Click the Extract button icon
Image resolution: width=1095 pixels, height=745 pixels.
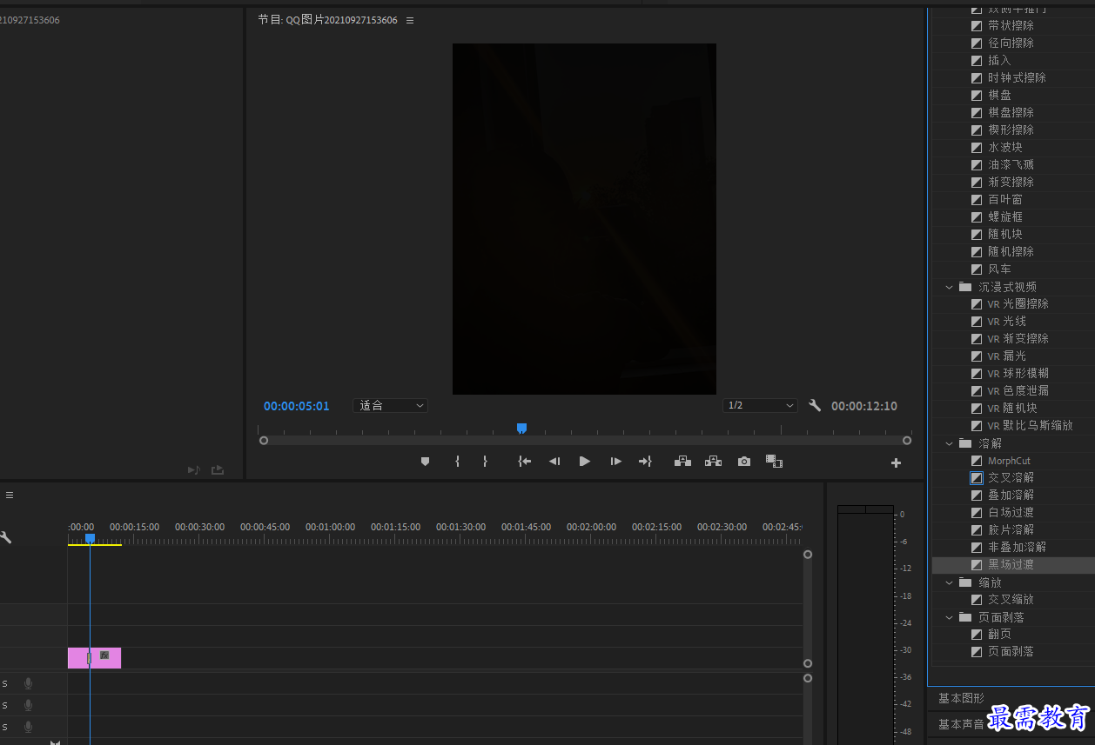714,462
